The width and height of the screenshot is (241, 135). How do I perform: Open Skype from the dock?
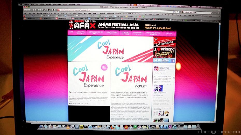(x=117, y=127)
